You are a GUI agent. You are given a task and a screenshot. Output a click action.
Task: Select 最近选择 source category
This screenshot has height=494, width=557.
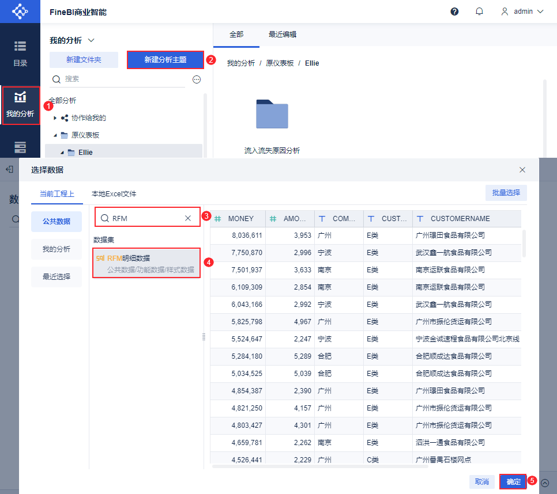(57, 277)
